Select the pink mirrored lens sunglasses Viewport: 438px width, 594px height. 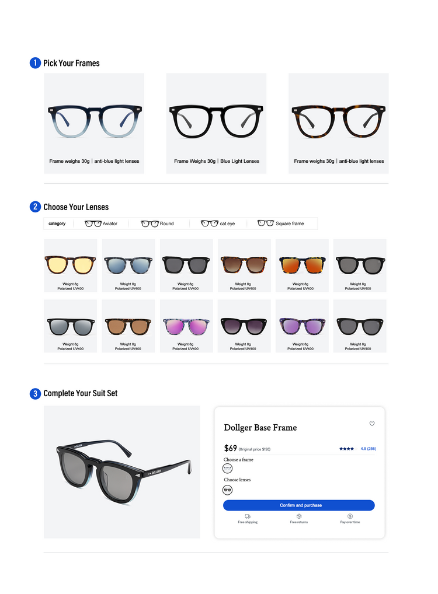tap(186, 326)
